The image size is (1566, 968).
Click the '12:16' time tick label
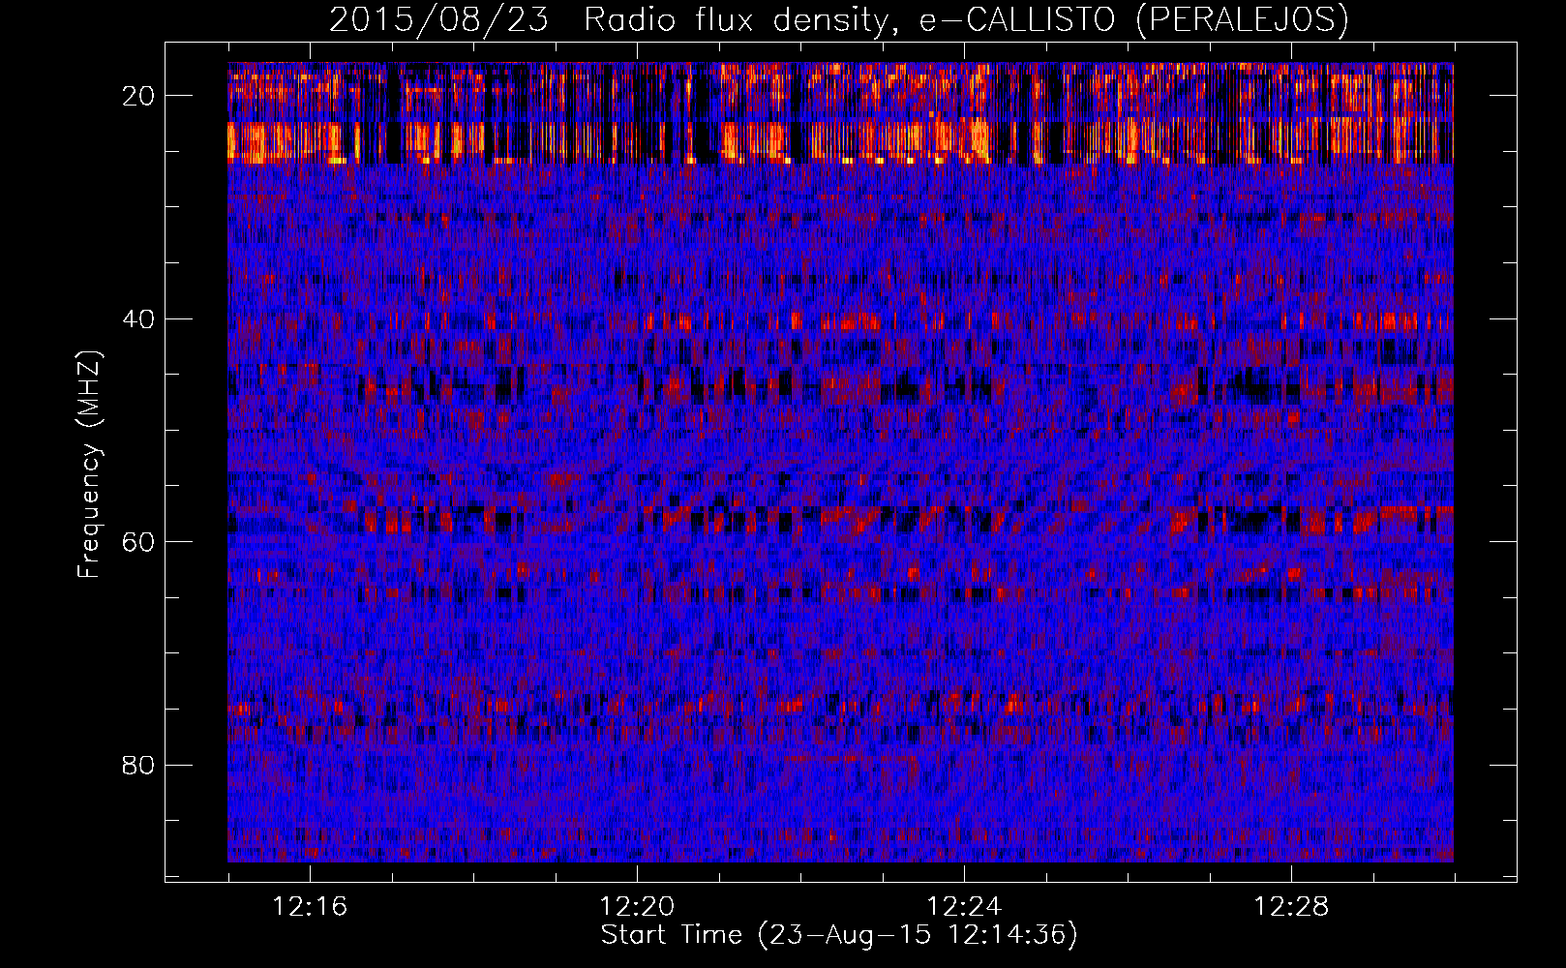tap(310, 907)
